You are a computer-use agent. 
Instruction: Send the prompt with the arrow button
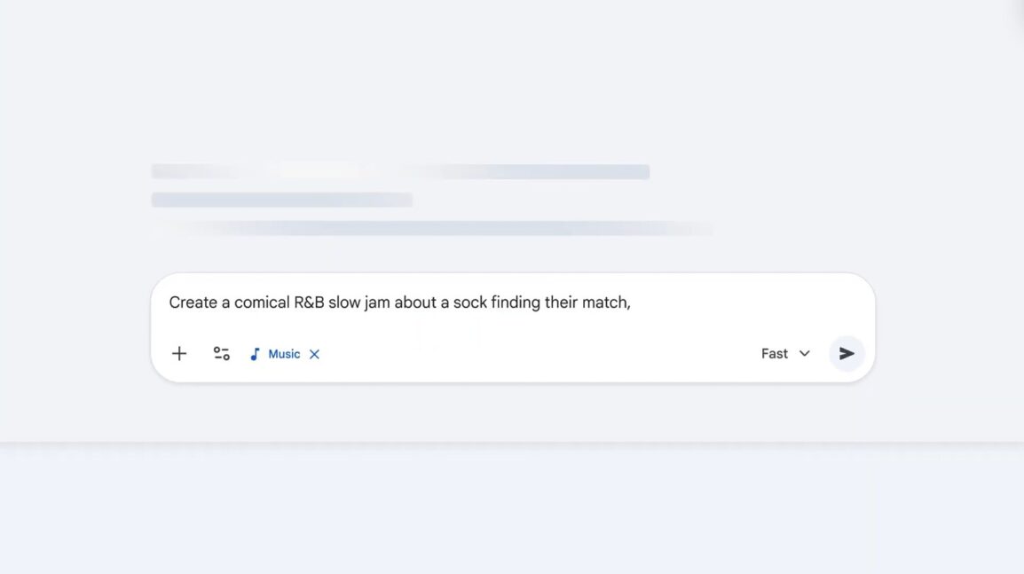(847, 353)
